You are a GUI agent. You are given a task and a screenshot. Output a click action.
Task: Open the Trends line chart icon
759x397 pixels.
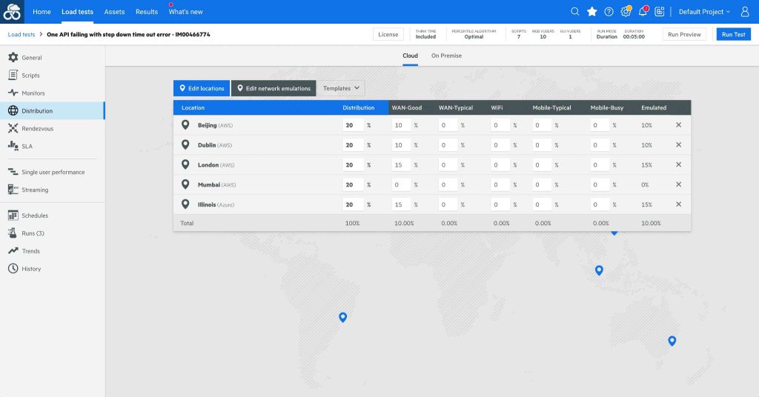click(x=13, y=250)
